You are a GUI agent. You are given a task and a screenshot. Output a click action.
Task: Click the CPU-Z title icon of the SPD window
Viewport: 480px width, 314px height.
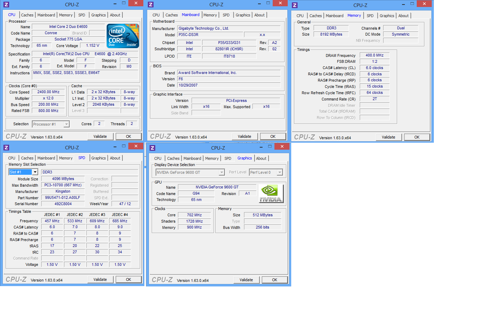6,148
